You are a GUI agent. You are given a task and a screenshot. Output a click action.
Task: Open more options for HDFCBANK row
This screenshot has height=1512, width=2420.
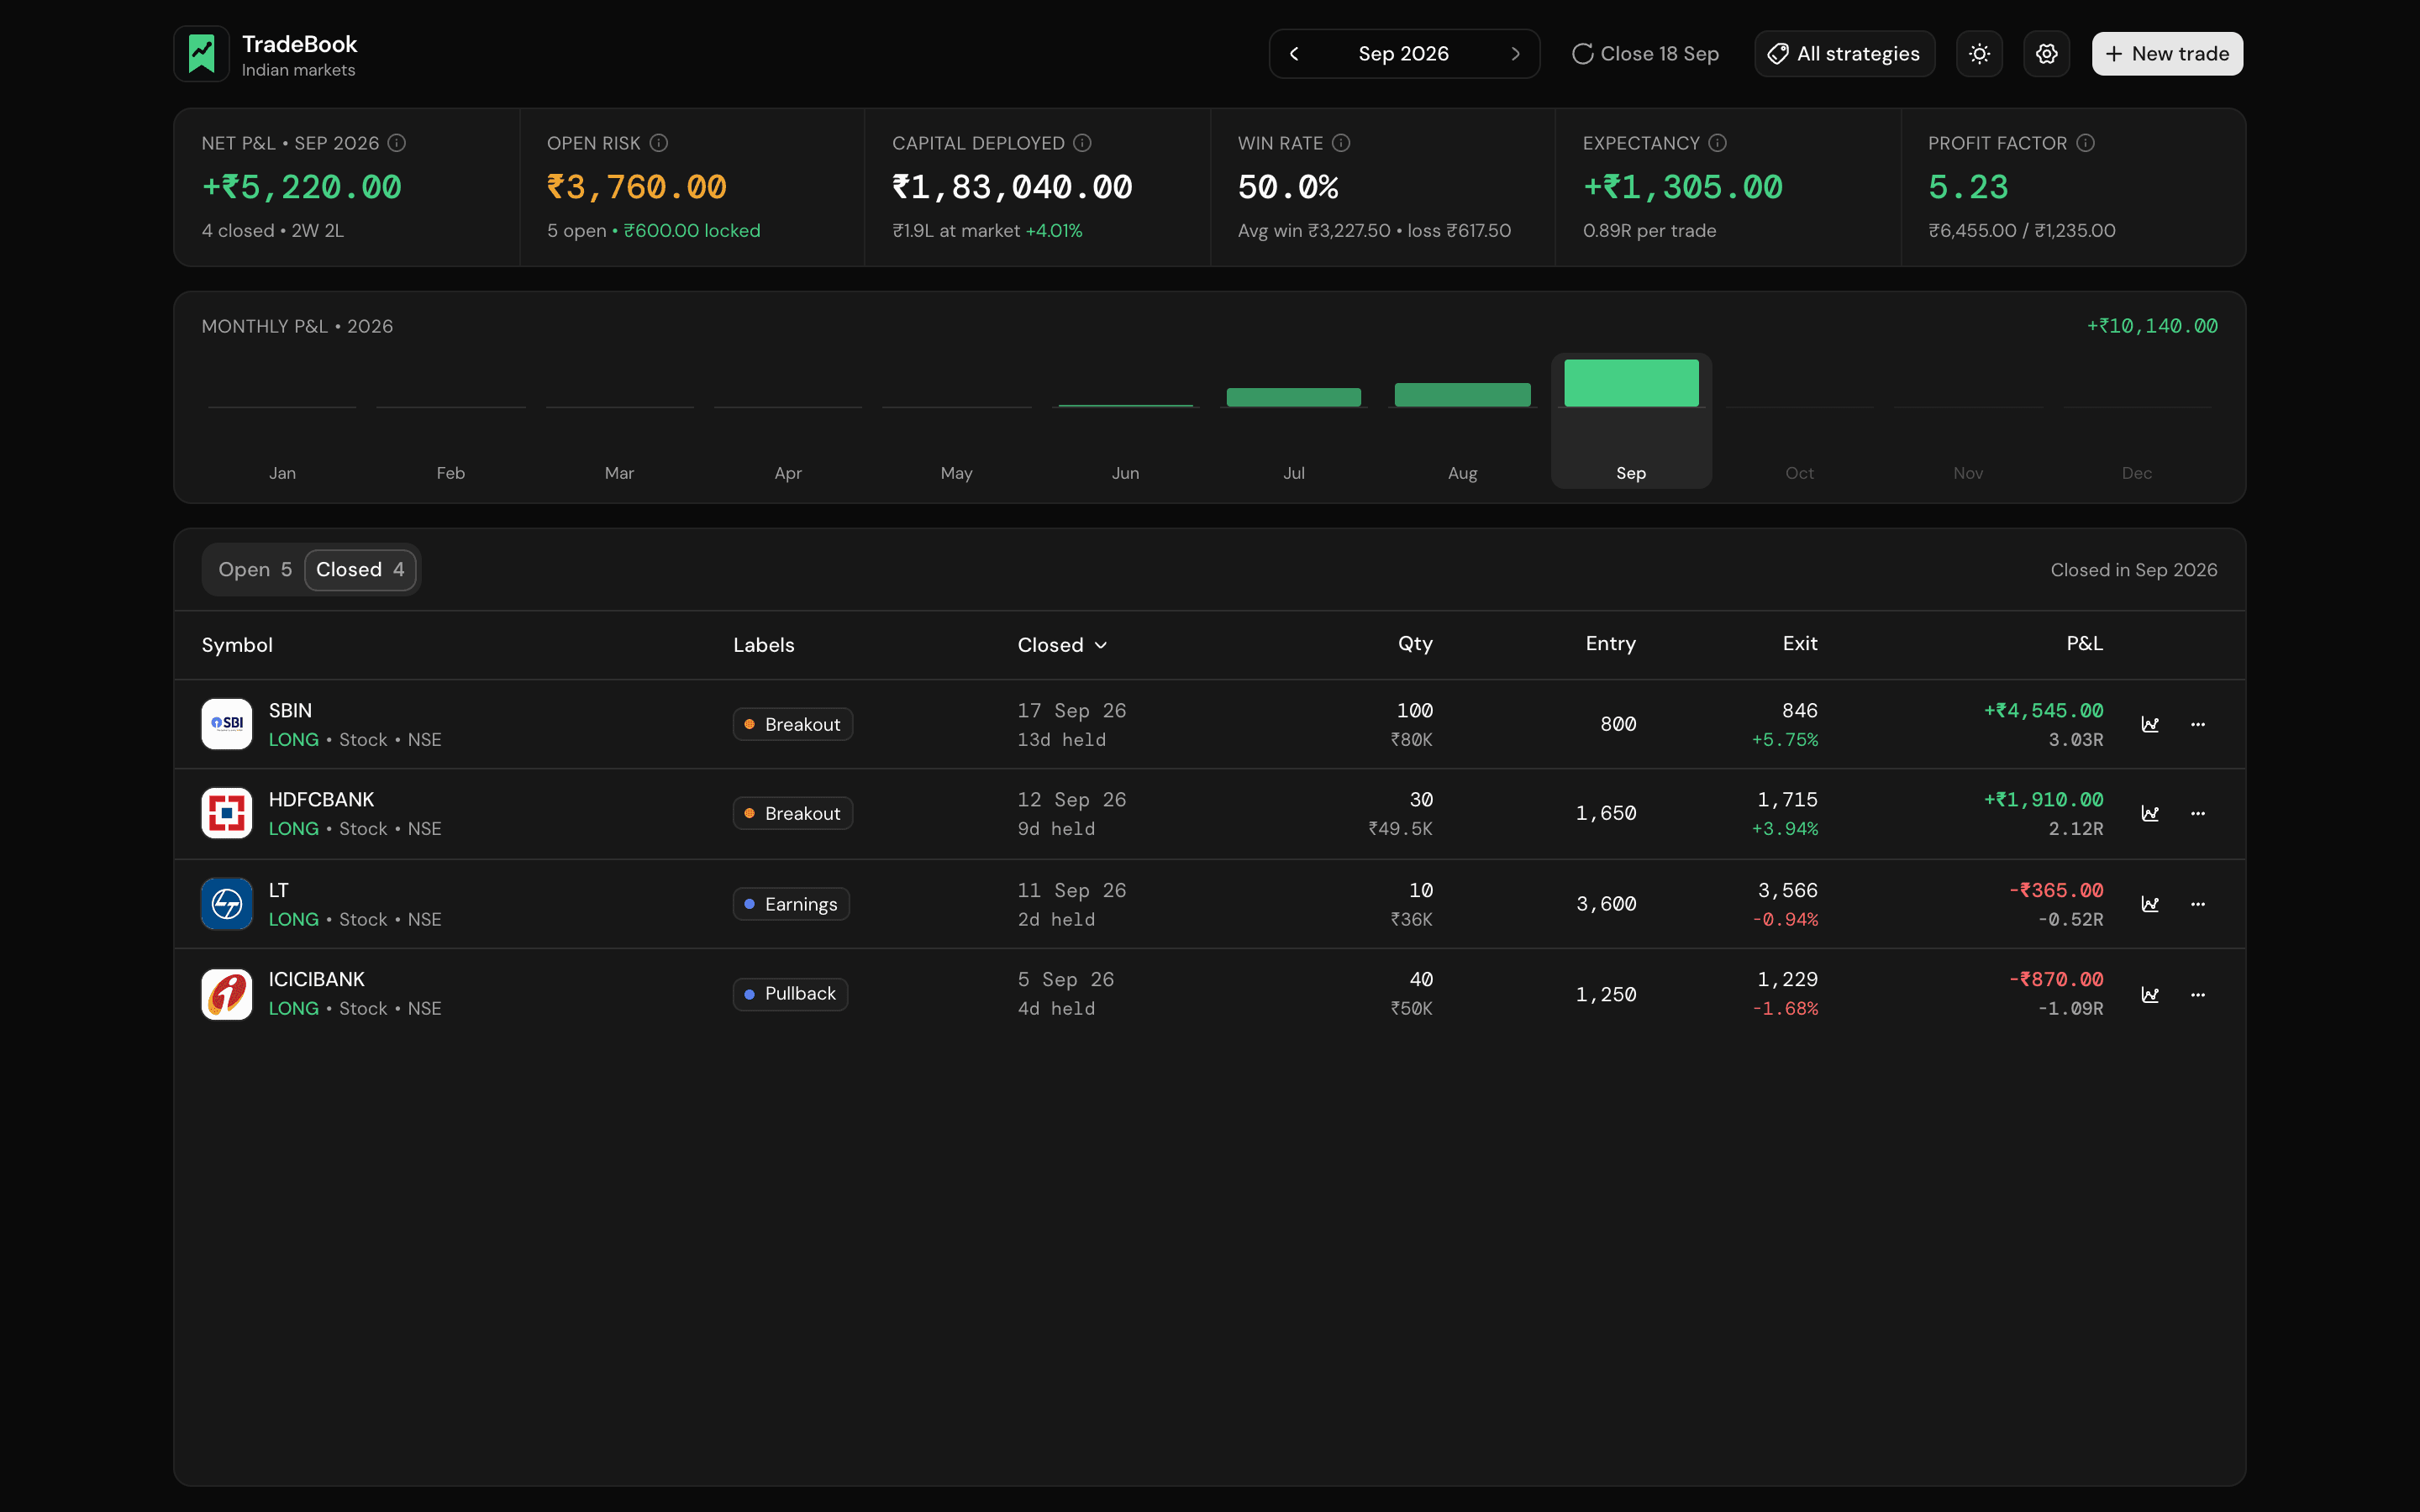pos(2198,813)
